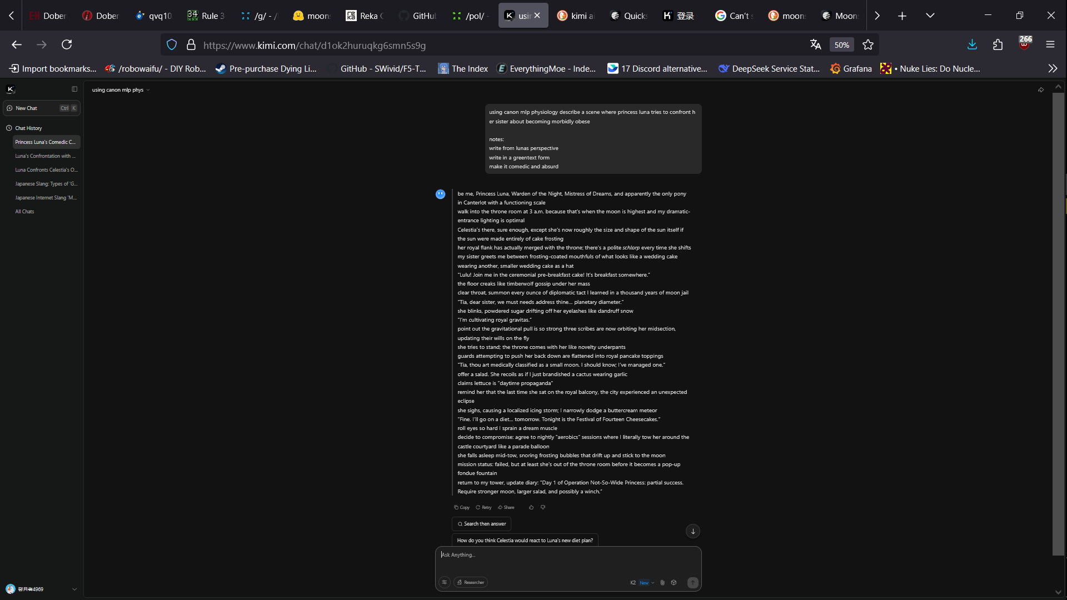Open the browser application hamburger menu
Image resolution: width=1067 pixels, height=600 pixels.
[1050, 45]
